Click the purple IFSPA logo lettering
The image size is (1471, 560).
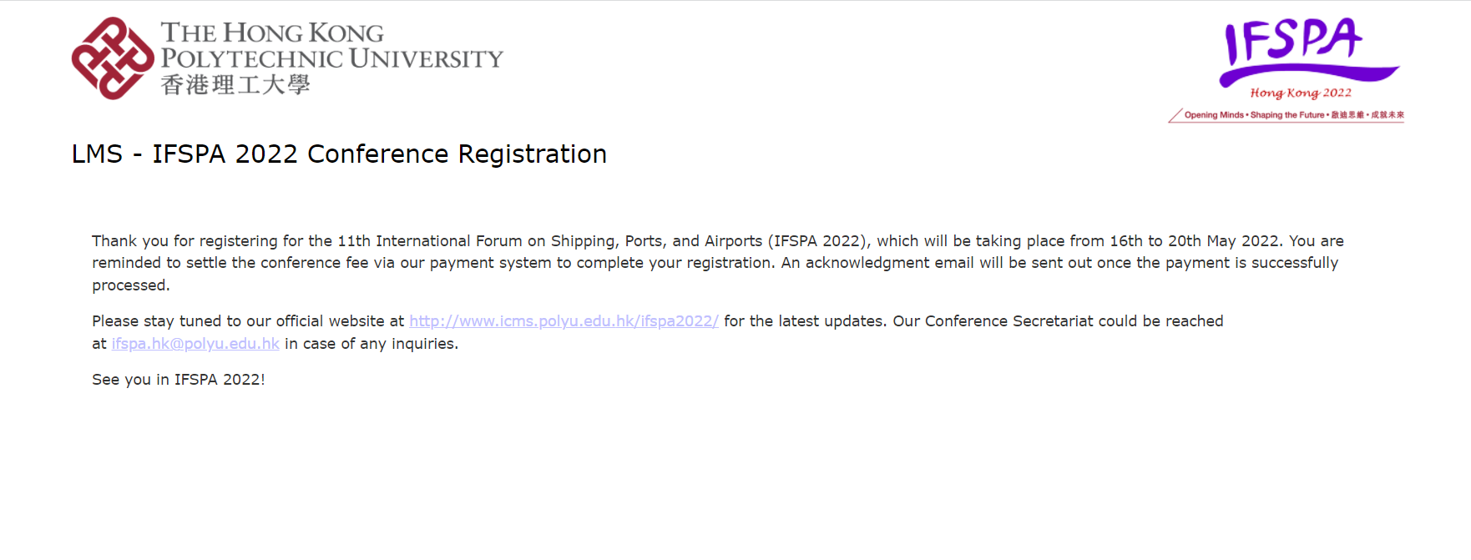1293,40
